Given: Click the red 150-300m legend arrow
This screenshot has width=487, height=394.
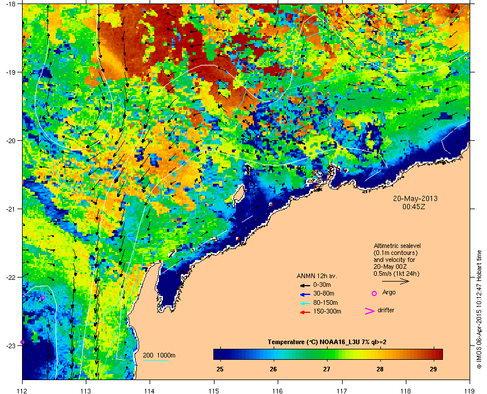Looking at the screenshot, I should point(305,312).
